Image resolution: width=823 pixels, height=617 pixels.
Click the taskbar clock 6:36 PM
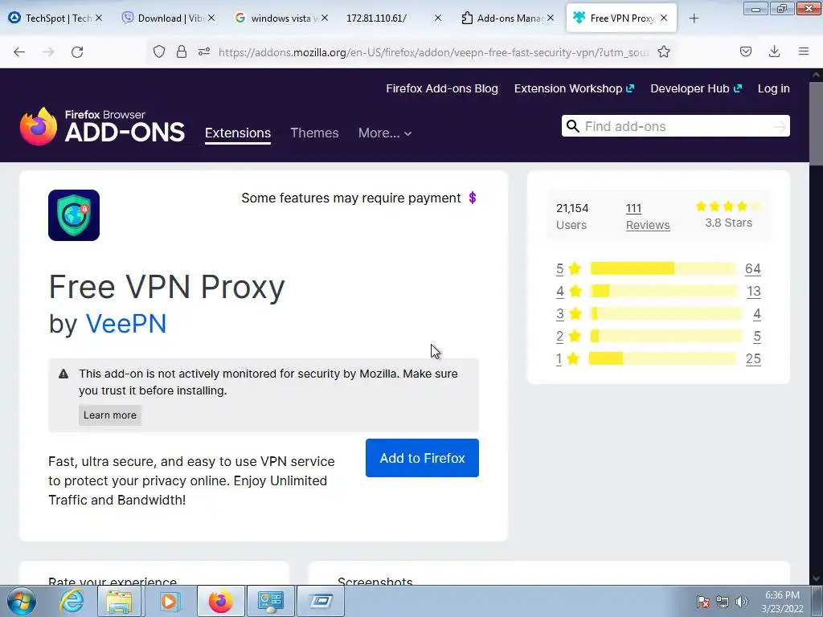click(782, 595)
